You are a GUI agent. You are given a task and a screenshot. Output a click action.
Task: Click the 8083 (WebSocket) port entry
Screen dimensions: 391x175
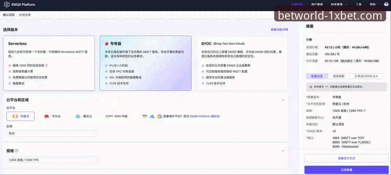(346, 147)
